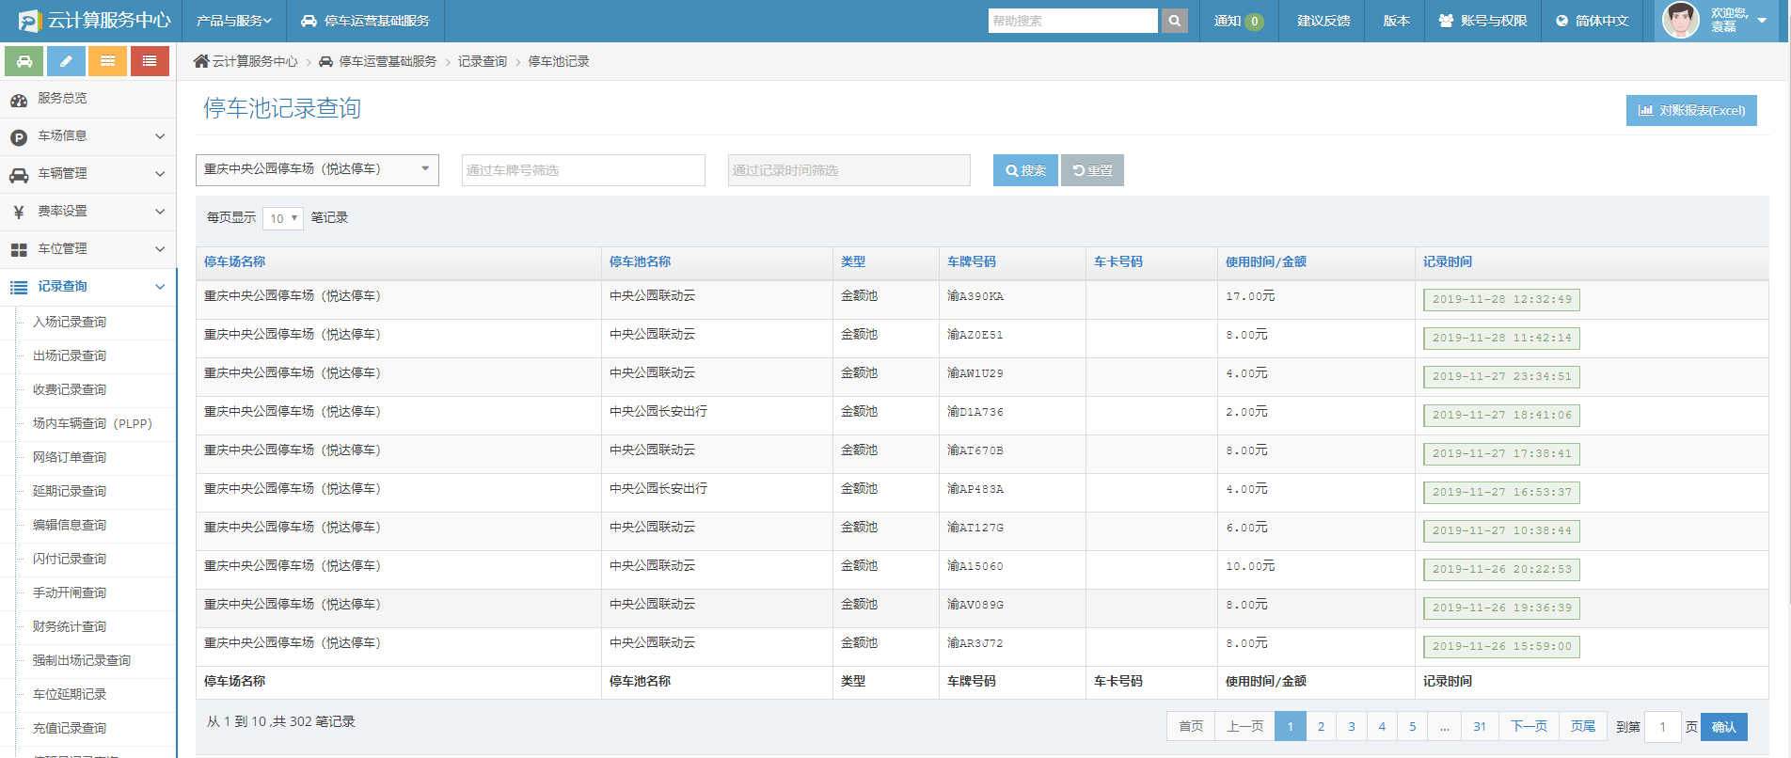The width and height of the screenshot is (1791, 758).
Task: Open the 产品与服务 top menu
Action: (x=233, y=21)
